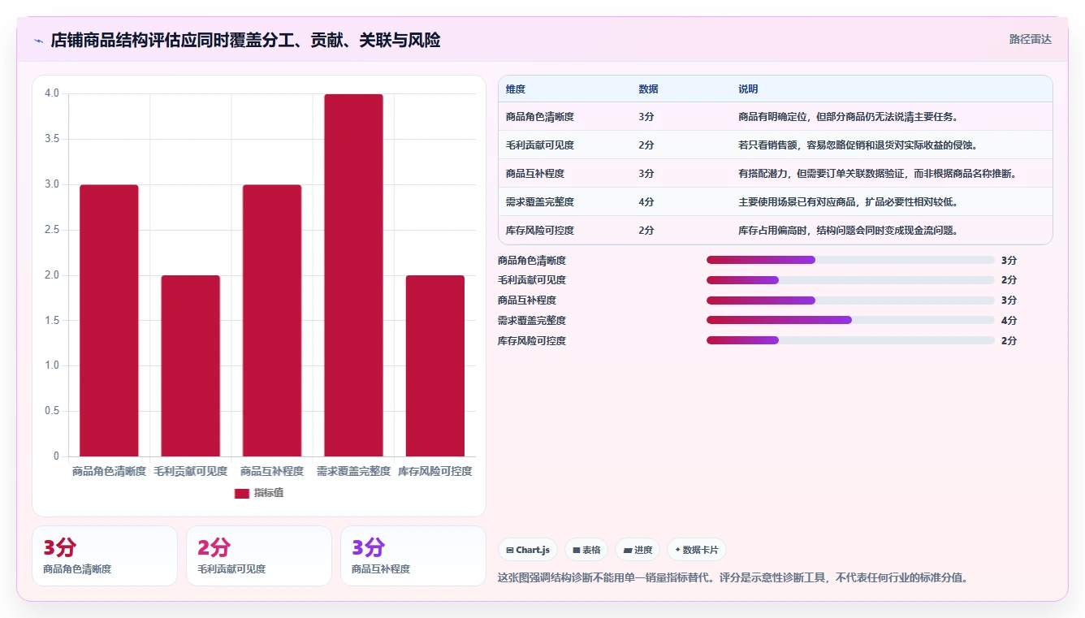The image size is (1085, 618).
Task: Click the lightning icon beside the page title
Action: [39, 41]
